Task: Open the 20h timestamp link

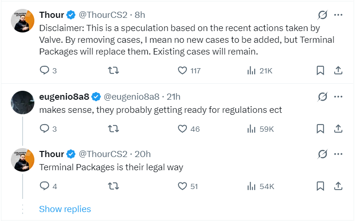Action: (143, 154)
